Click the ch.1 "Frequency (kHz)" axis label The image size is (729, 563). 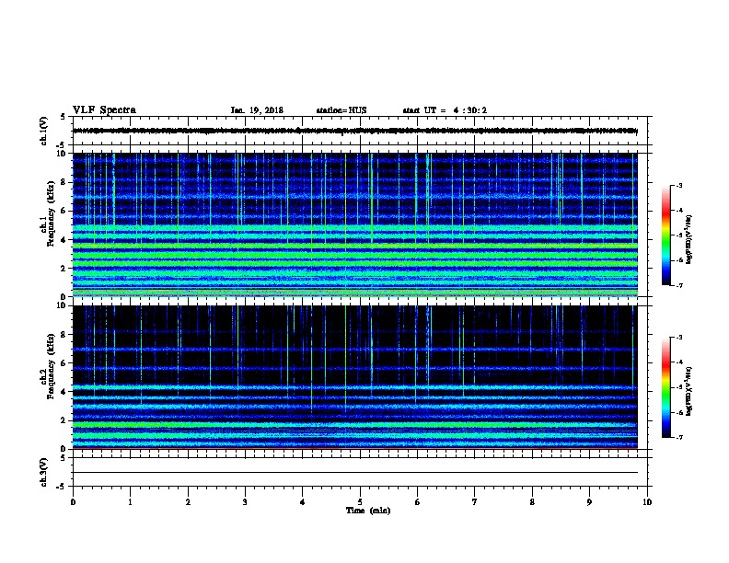click(51, 214)
